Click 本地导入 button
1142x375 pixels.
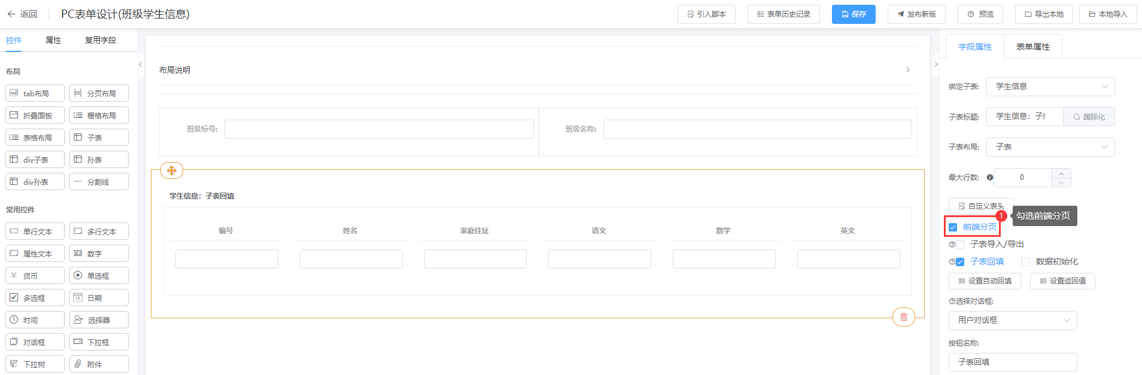tap(1108, 14)
